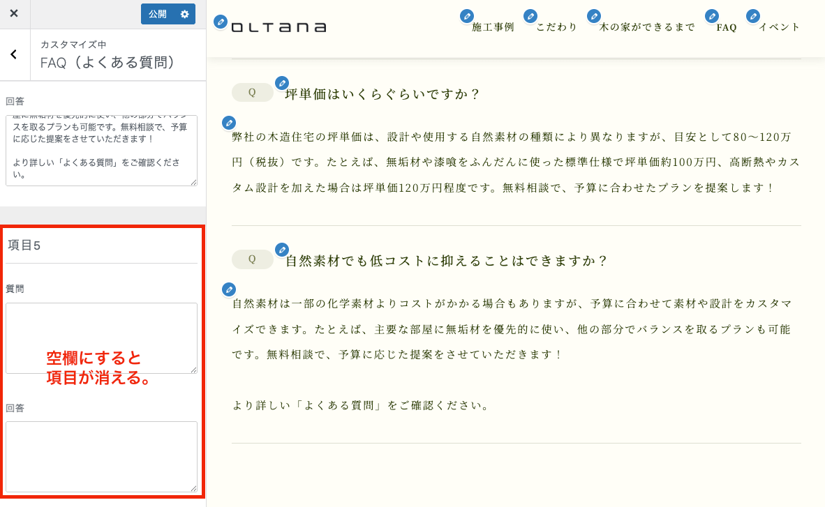Open publish settings gear next to 公開
The width and height of the screenshot is (825, 507).
click(x=184, y=14)
